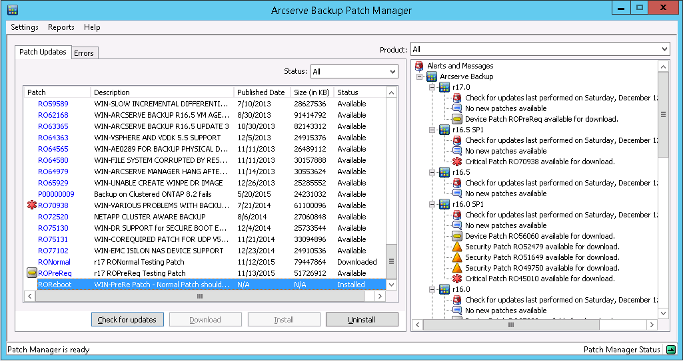Click the red critical star icon beside RO70938
The height and width of the screenshot is (361, 683).
pyautogui.click(x=31, y=206)
